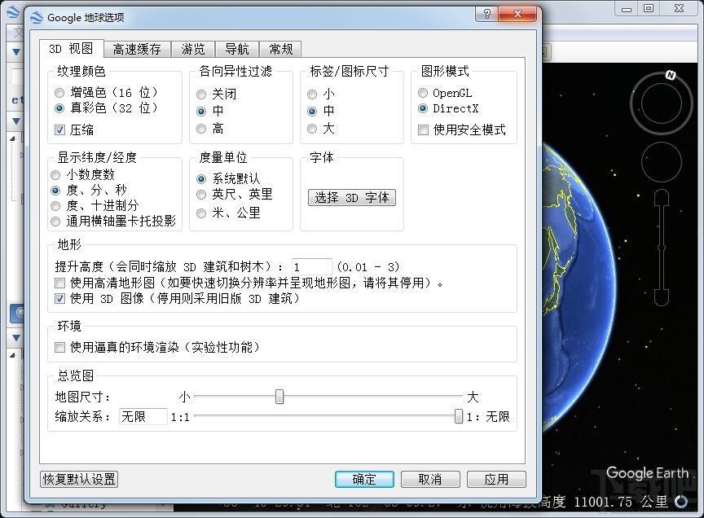Screen dimensions: 704x518
Task: Click the top of the zoom slider control
Action: 662,198
